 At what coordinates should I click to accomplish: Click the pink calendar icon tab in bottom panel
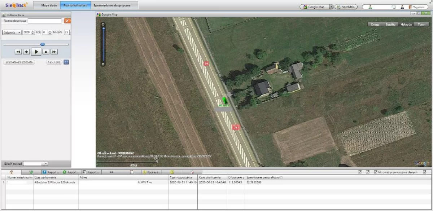pyautogui.click(x=192, y=172)
